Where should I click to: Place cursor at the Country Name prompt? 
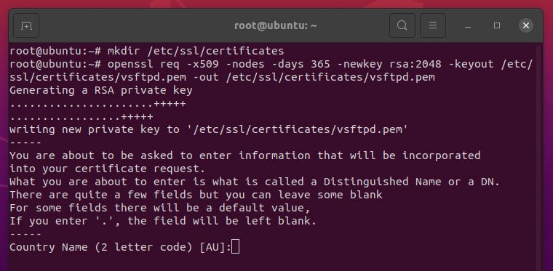tap(235, 247)
